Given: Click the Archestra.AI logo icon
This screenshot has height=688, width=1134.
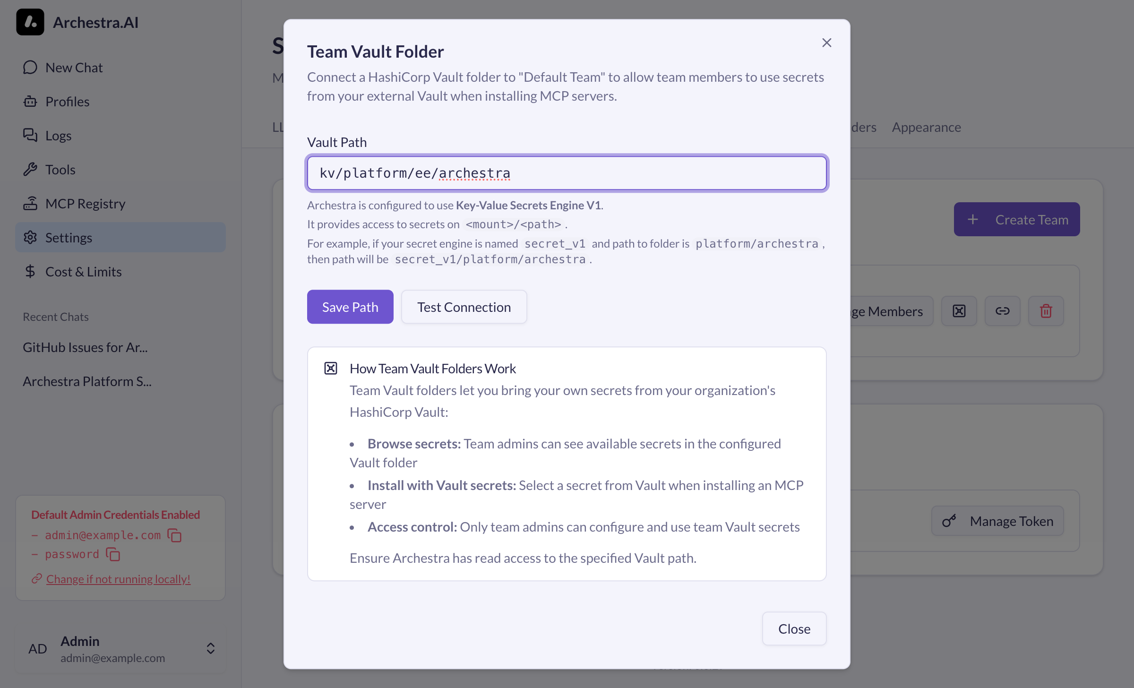Looking at the screenshot, I should 30,22.
